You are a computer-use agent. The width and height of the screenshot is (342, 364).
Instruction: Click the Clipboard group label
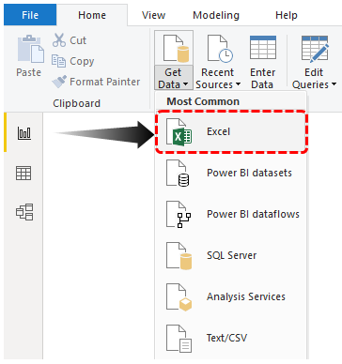(76, 103)
